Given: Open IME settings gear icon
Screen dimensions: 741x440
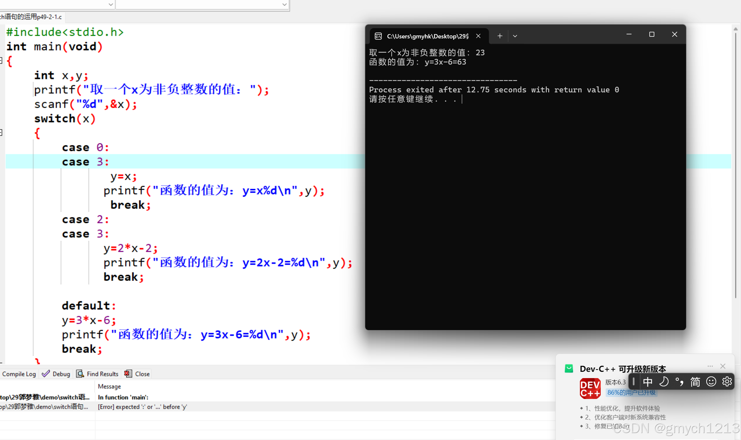Looking at the screenshot, I should [727, 382].
